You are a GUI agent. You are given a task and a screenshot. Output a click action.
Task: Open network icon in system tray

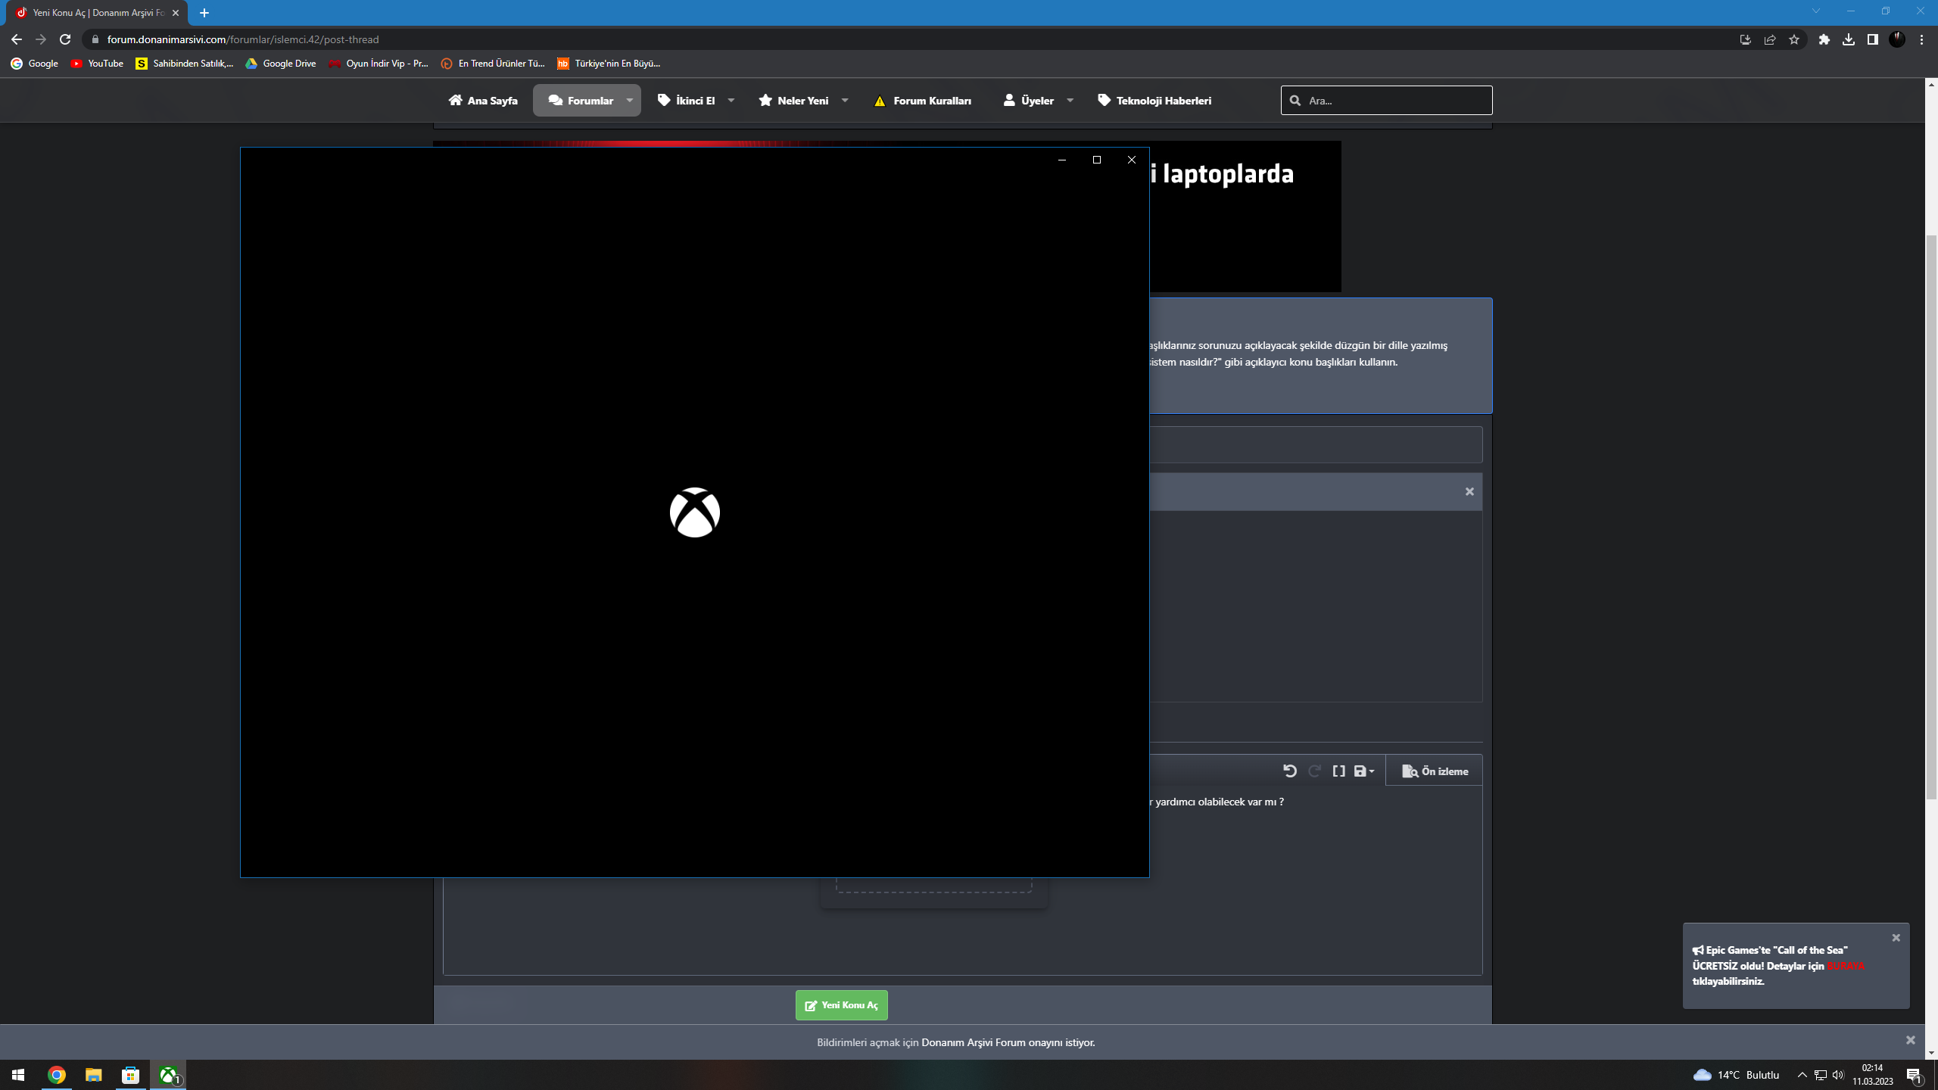pos(1821,1075)
